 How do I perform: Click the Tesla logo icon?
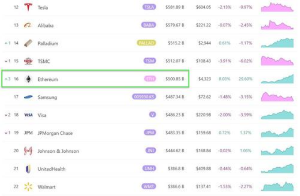click(28, 7)
